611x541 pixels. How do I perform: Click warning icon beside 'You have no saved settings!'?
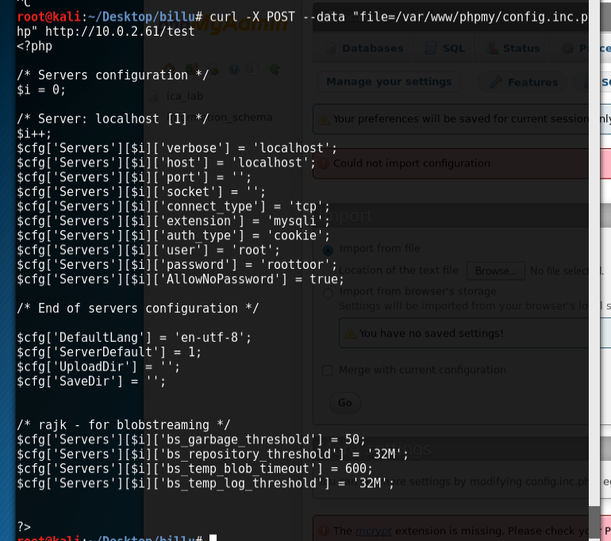(x=349, y=333)
